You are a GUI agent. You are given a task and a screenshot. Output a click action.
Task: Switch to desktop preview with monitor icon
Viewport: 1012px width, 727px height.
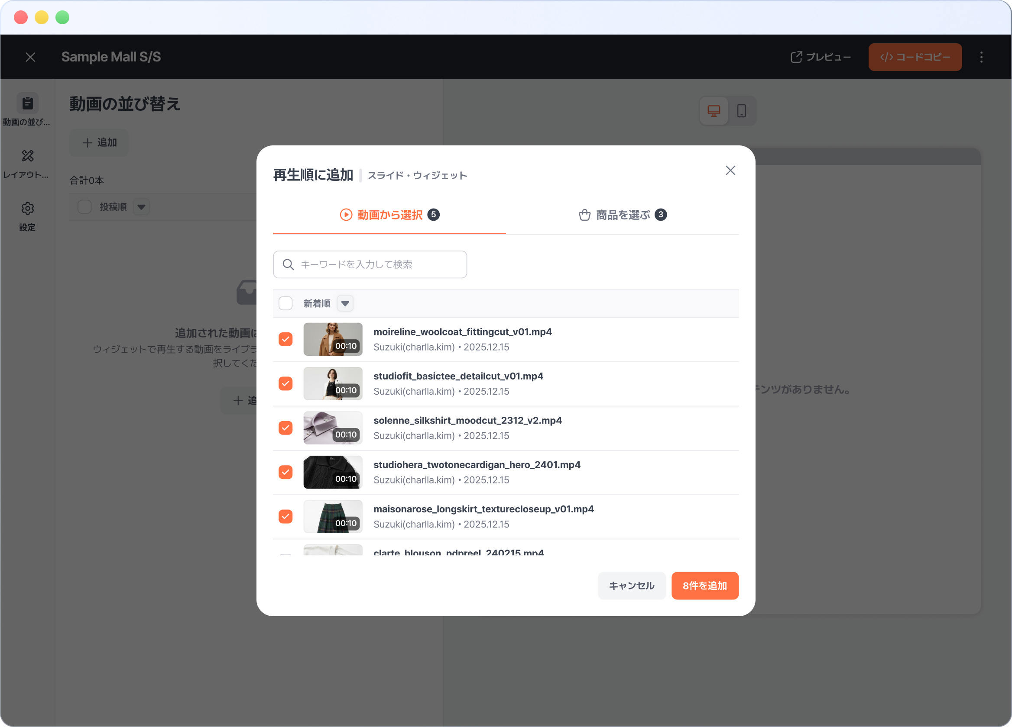pyautogui.click(x=714, y=110)
